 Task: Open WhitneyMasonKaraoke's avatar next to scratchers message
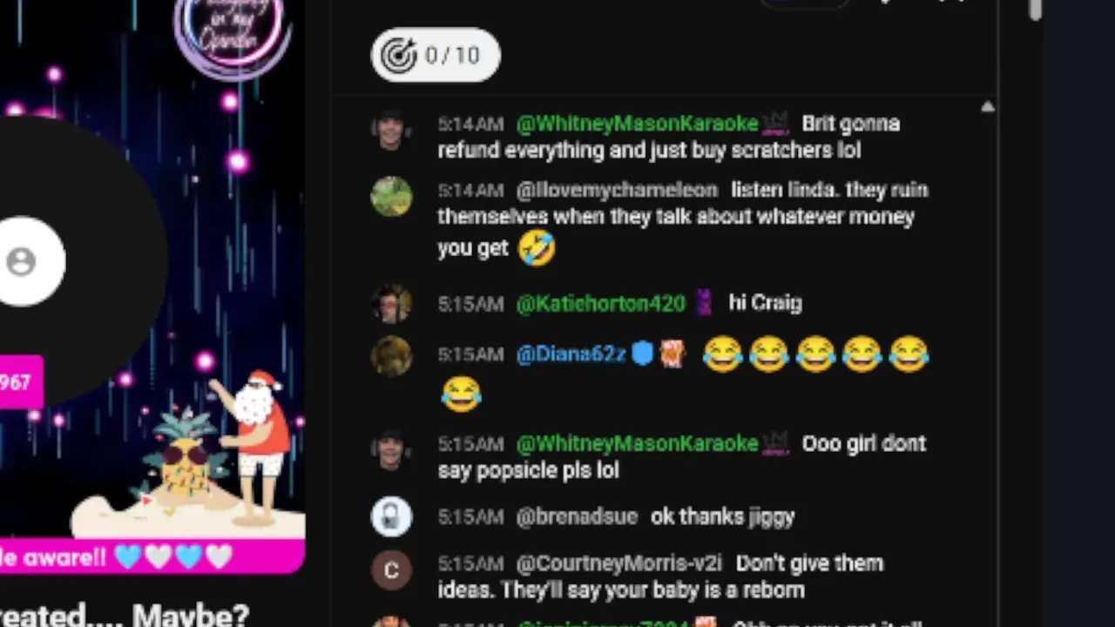coord(390,130)
